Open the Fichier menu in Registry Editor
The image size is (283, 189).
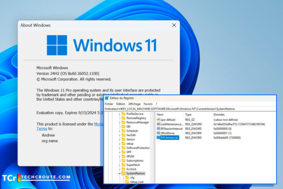click(x=109, y=104)
